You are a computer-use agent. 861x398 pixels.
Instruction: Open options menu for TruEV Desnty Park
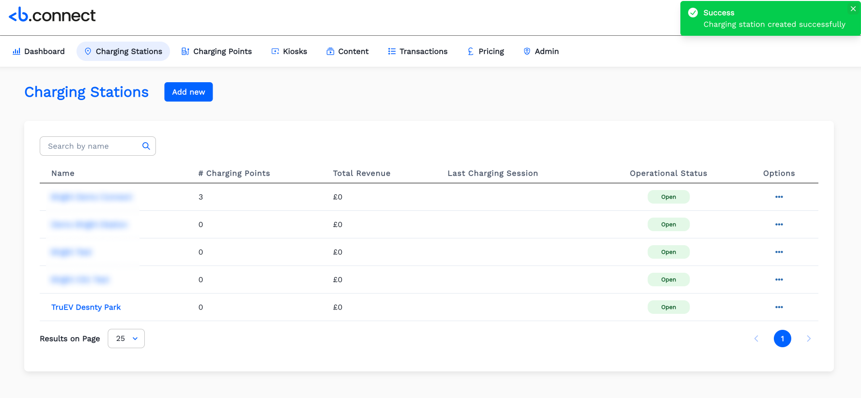pos(779,307)
